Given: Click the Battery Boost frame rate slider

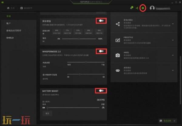Looking at the screenshot, I should click(73, 108).
